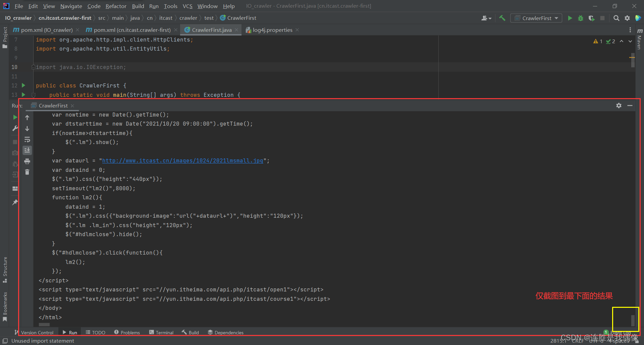The image size is (644, 345).
Task: Click the IDE update icon at top-right
Action: pos(638,18)
